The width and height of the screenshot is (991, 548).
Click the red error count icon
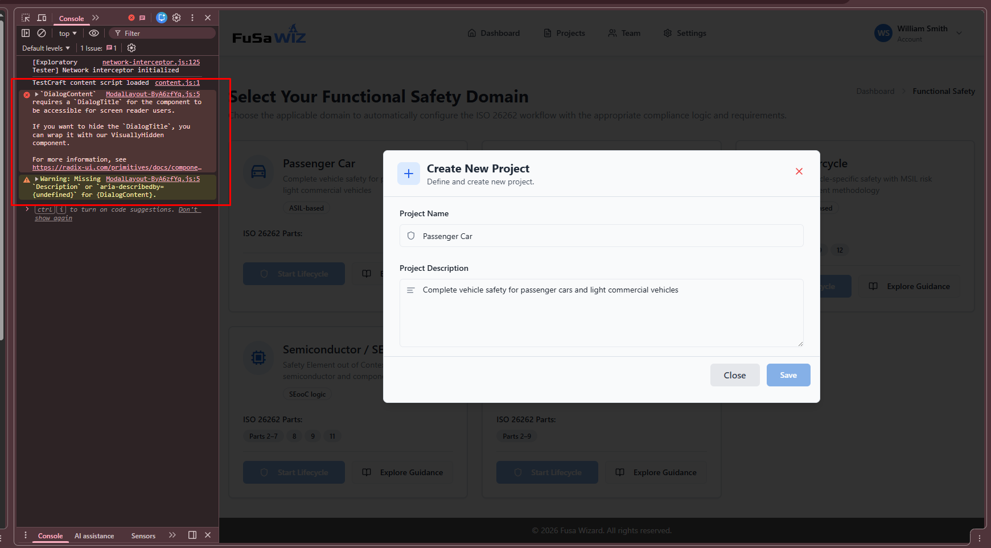(x=131, y=18)
